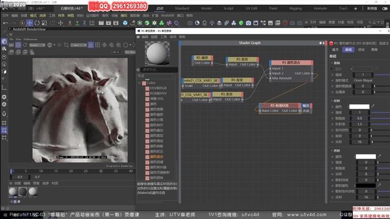Click the live selection tool icon
The image size is (390, 219).
pyautogui.click(x=23, y=23)
